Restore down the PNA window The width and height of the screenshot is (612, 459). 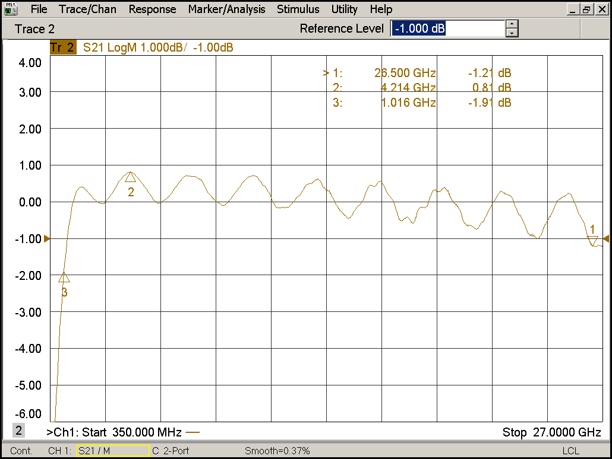[x=586, y=9]
